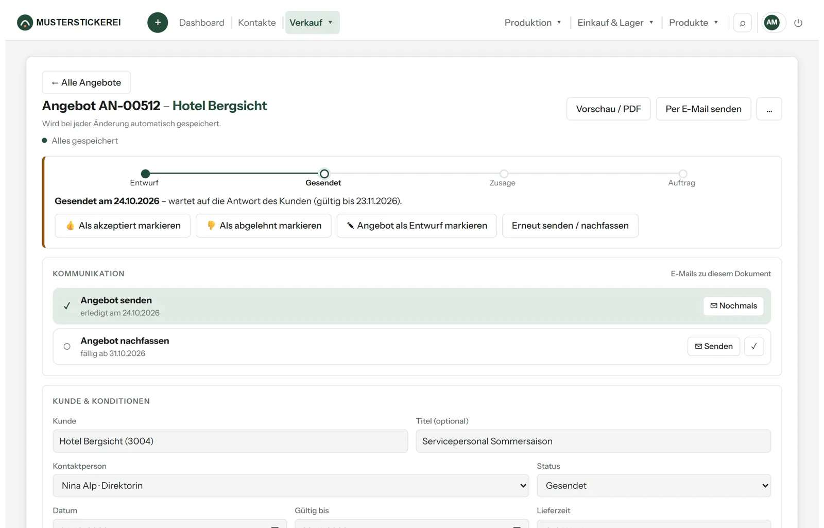This screenshot has height=528, width=824.
Task: Click the Alles gespeichert status text
Action: 84,141
